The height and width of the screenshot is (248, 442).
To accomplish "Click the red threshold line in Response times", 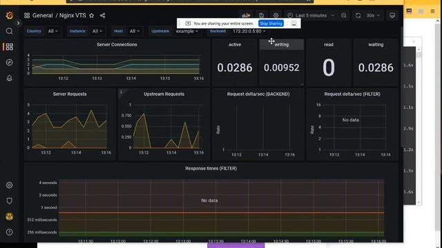I will click(x=221, y=213).
